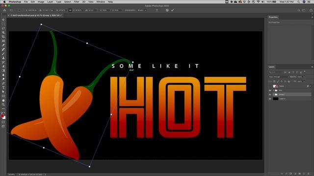Screen dimensions: 314x176
Task: Open the Window menu
Action: click(x=101, y=2)
